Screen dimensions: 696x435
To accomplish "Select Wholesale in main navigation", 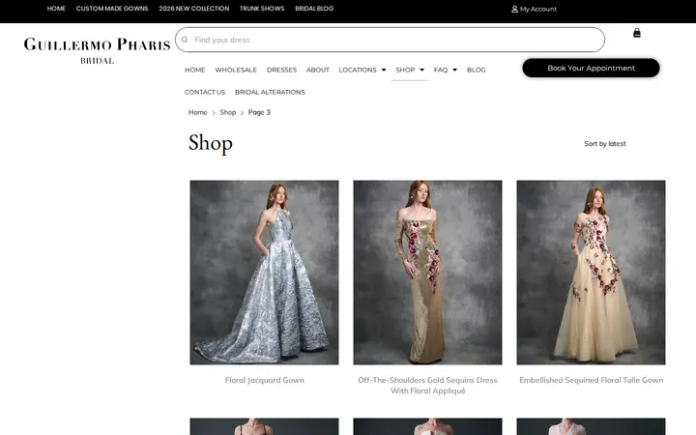I will click(236, 70).
